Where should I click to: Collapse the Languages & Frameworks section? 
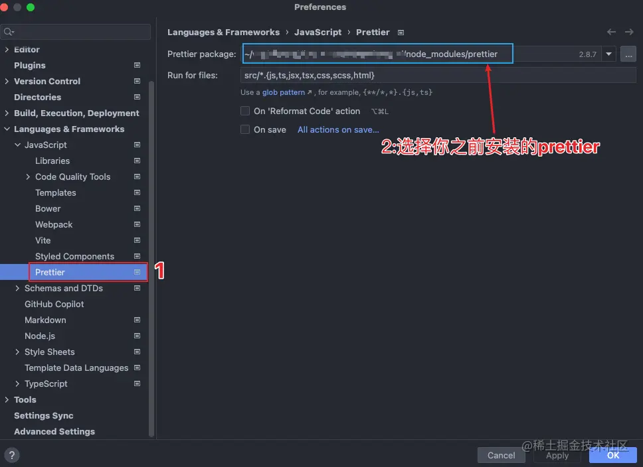click(x=7, y=129)
